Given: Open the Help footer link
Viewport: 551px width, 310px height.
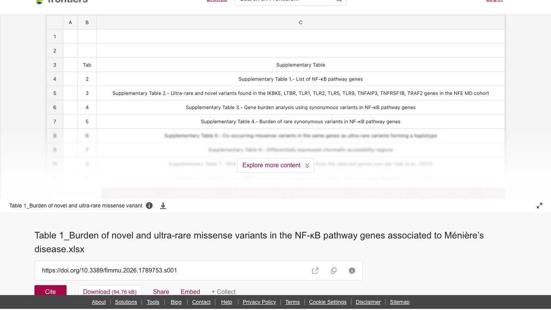Looking at the screenshot, I should [226, 302].
